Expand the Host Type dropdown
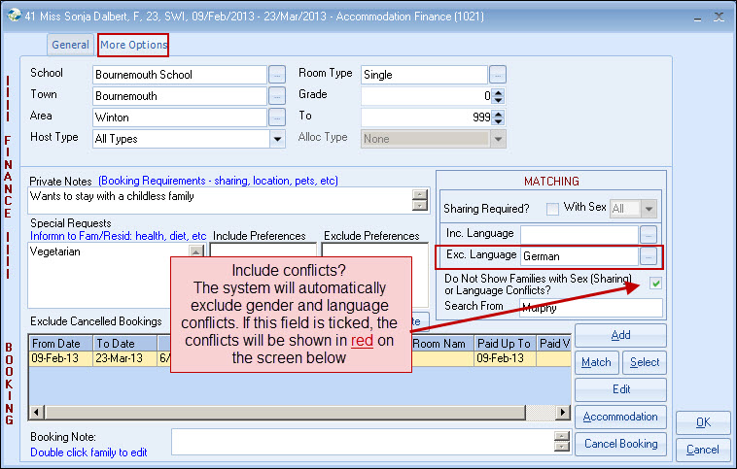The height and width of the screenshot is (469, 737). 277,139
